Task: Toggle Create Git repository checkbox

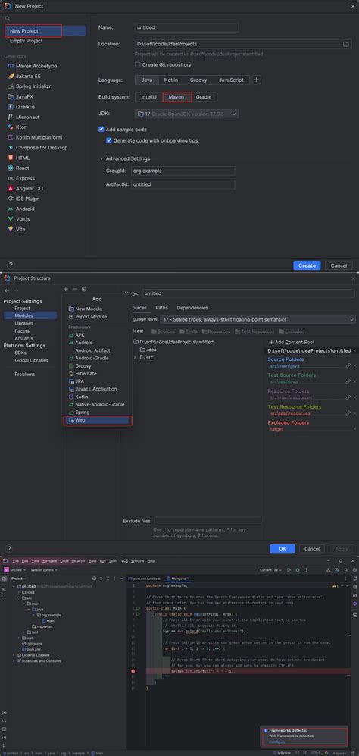Action: click(x=138, y=65)
